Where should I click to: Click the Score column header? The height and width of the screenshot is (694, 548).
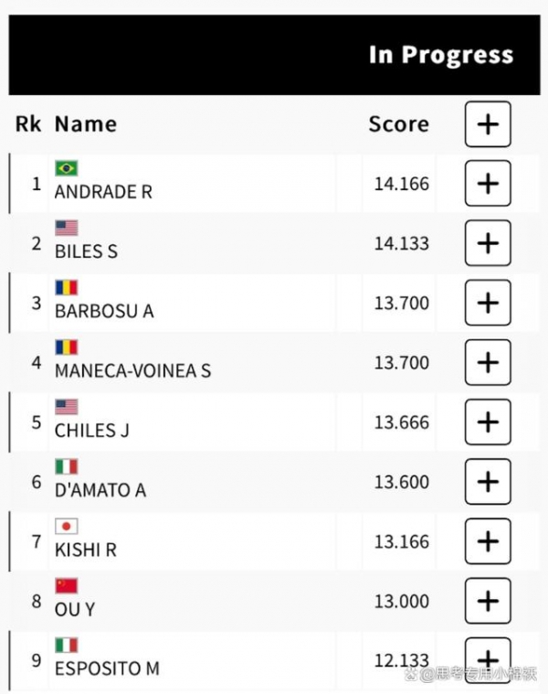[x=399, y=124]
